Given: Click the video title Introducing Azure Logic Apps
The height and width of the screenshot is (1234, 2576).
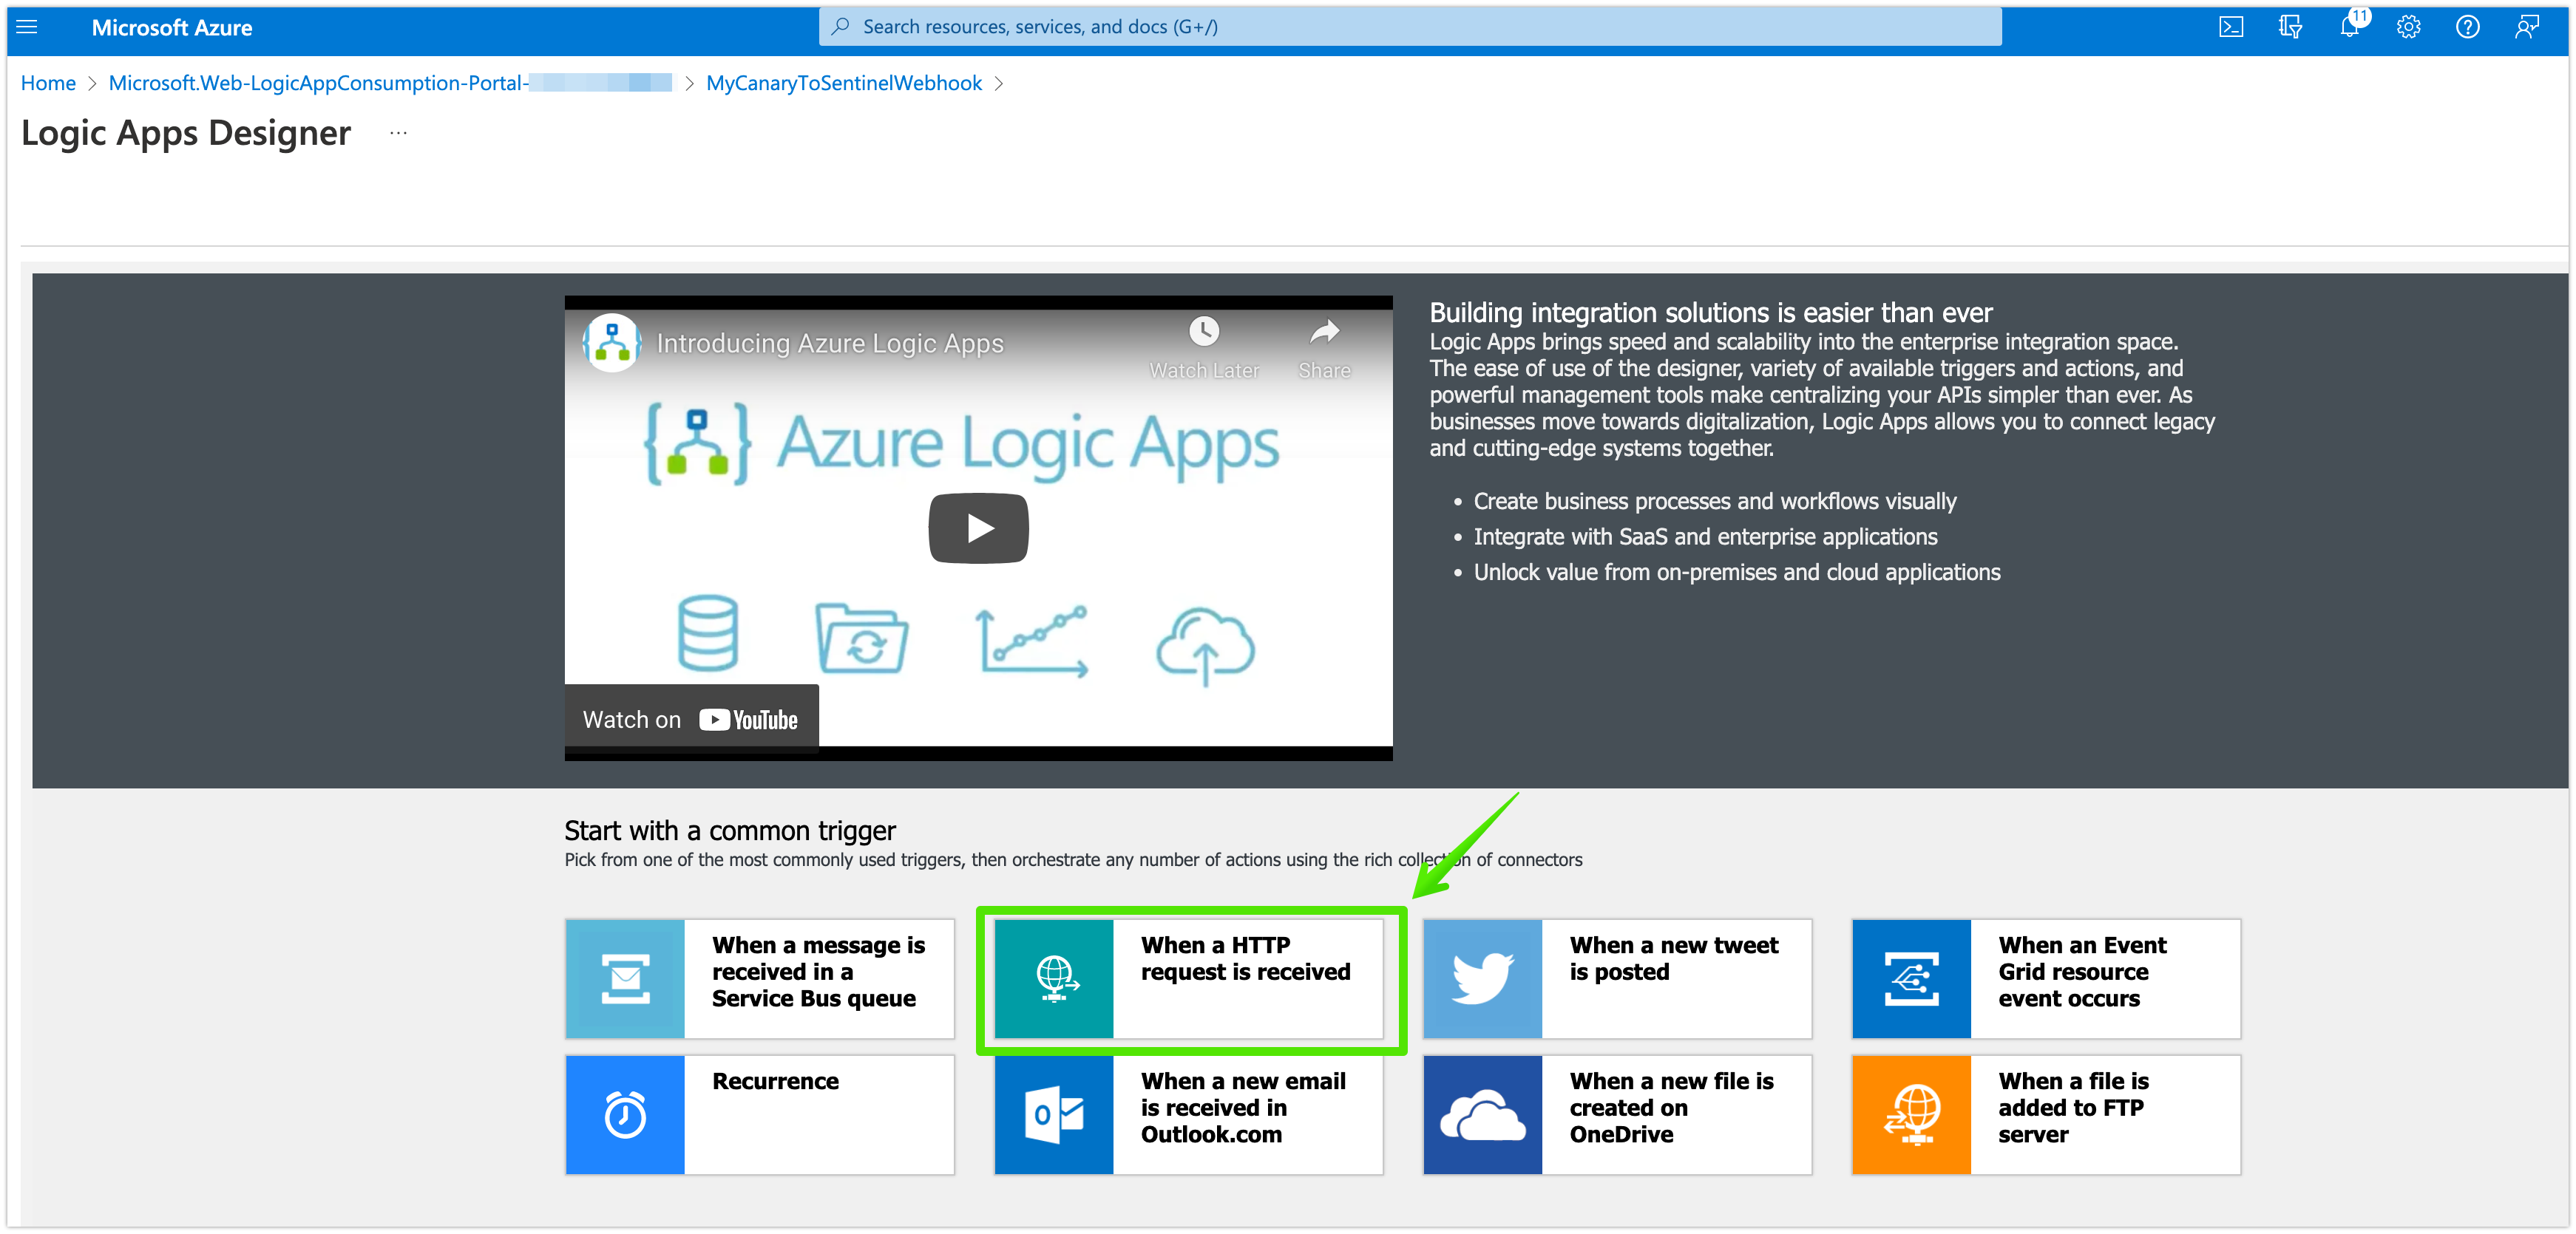Looking at the screenshot, I should click(829, 343).
